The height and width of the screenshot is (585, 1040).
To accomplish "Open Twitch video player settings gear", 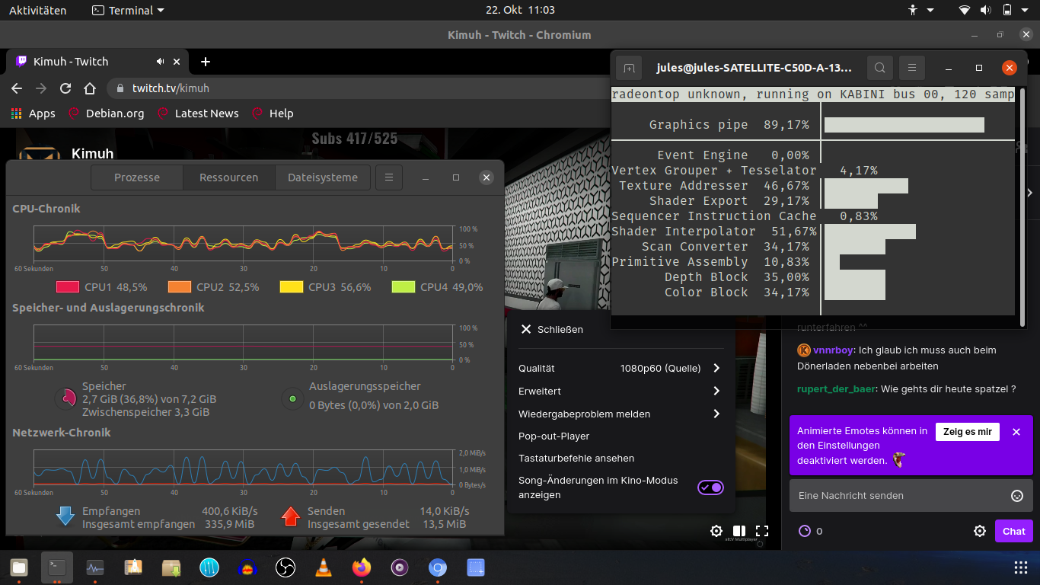I will (x=716, y=531).
